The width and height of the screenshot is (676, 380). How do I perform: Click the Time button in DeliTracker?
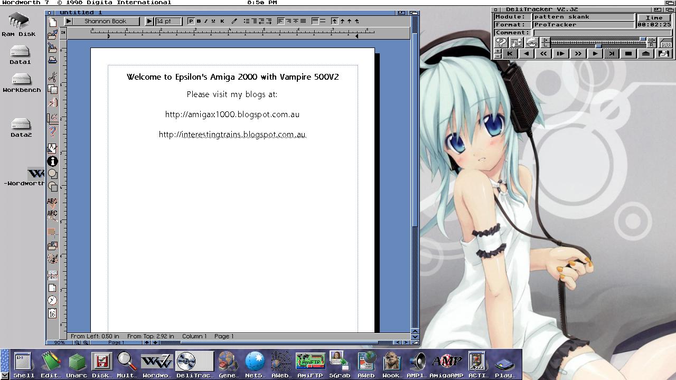tap(654, 17)
